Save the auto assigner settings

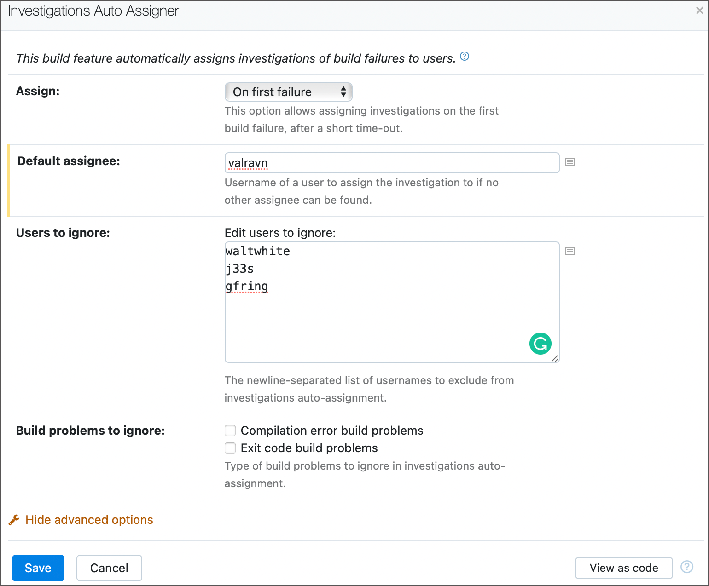pyautogui.click(x=38, y=568)
